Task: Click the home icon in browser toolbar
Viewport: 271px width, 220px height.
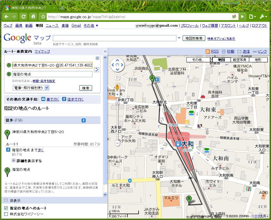Action: coord(33,16)
